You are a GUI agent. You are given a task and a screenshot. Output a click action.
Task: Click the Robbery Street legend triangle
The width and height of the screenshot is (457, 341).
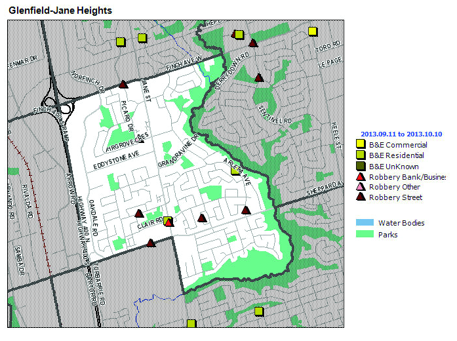coord(361,197)
